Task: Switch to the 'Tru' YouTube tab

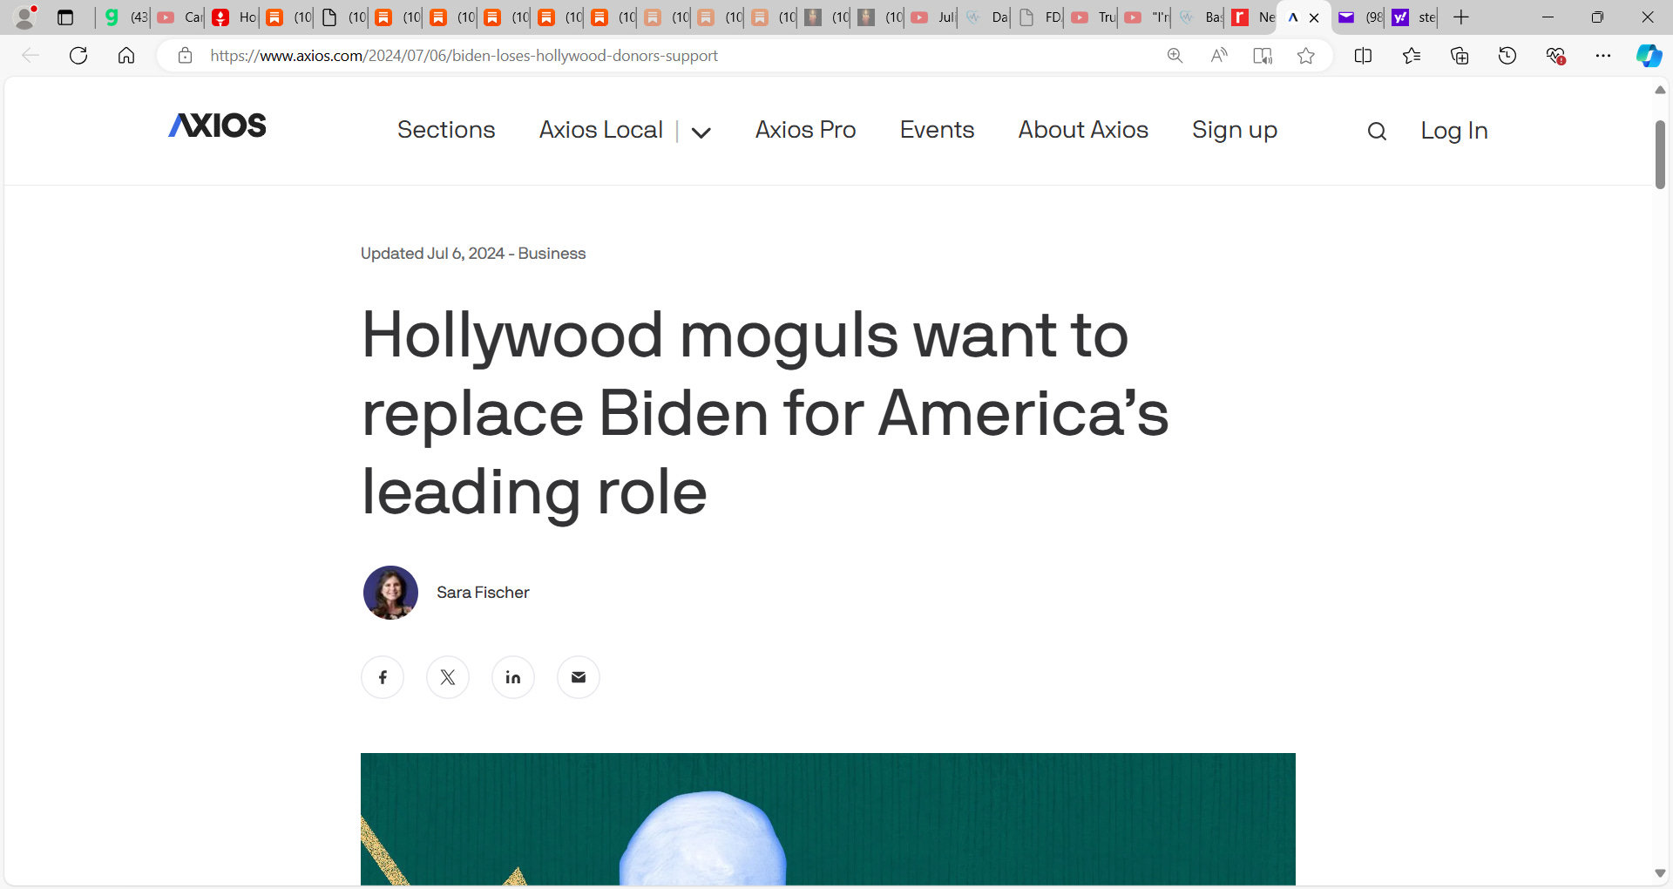Action: click(x=1093, y=17)
